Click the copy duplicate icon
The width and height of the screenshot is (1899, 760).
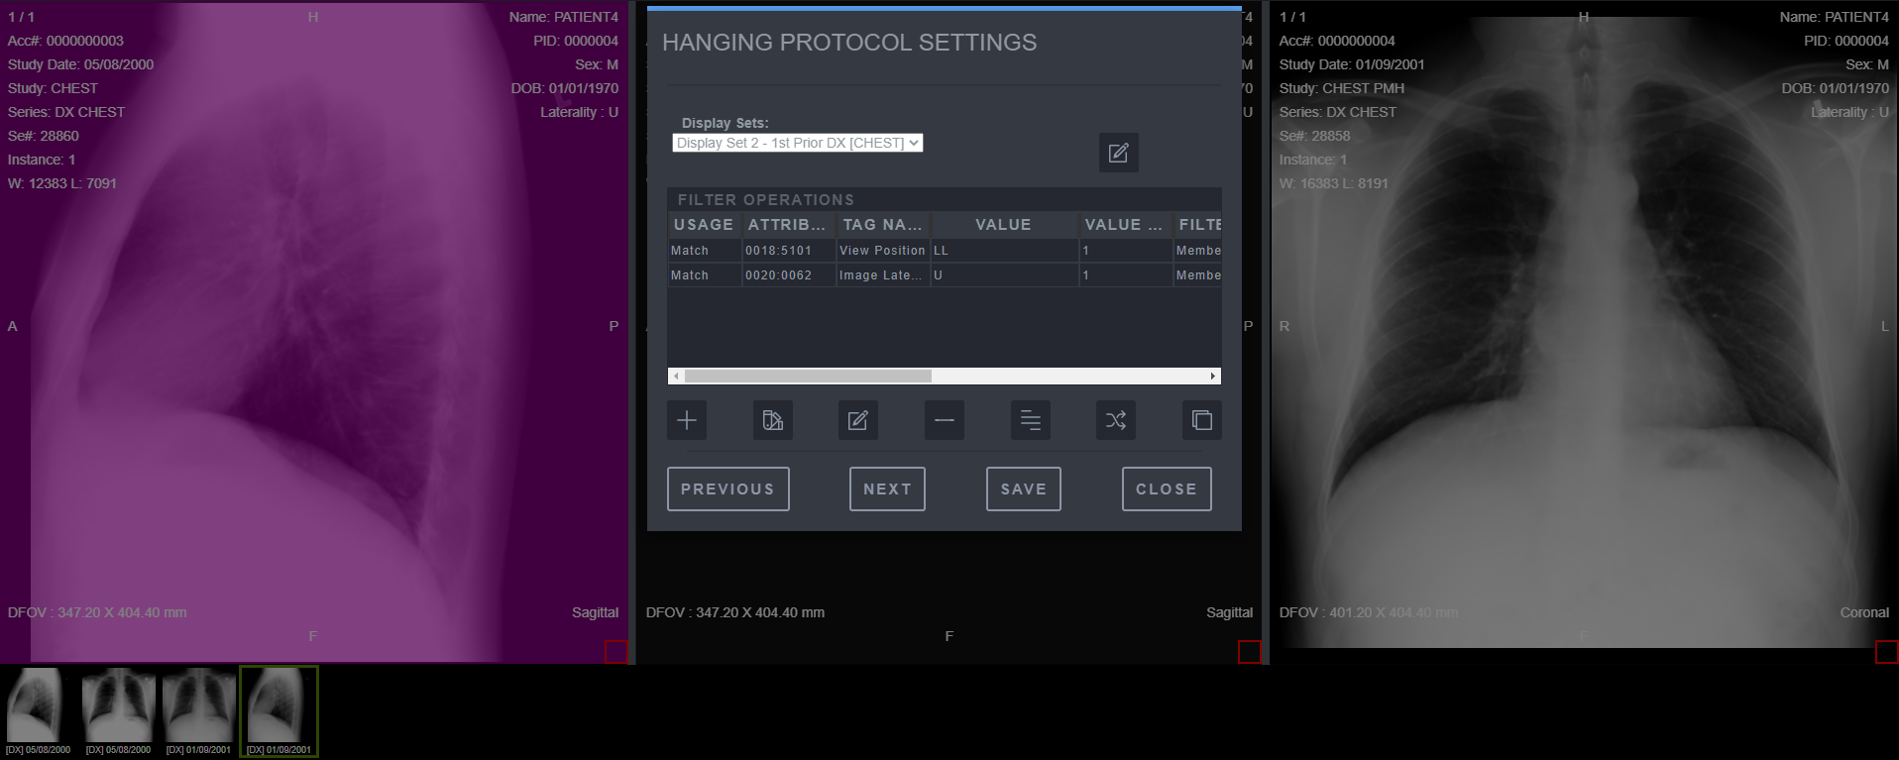(1201, 420)
